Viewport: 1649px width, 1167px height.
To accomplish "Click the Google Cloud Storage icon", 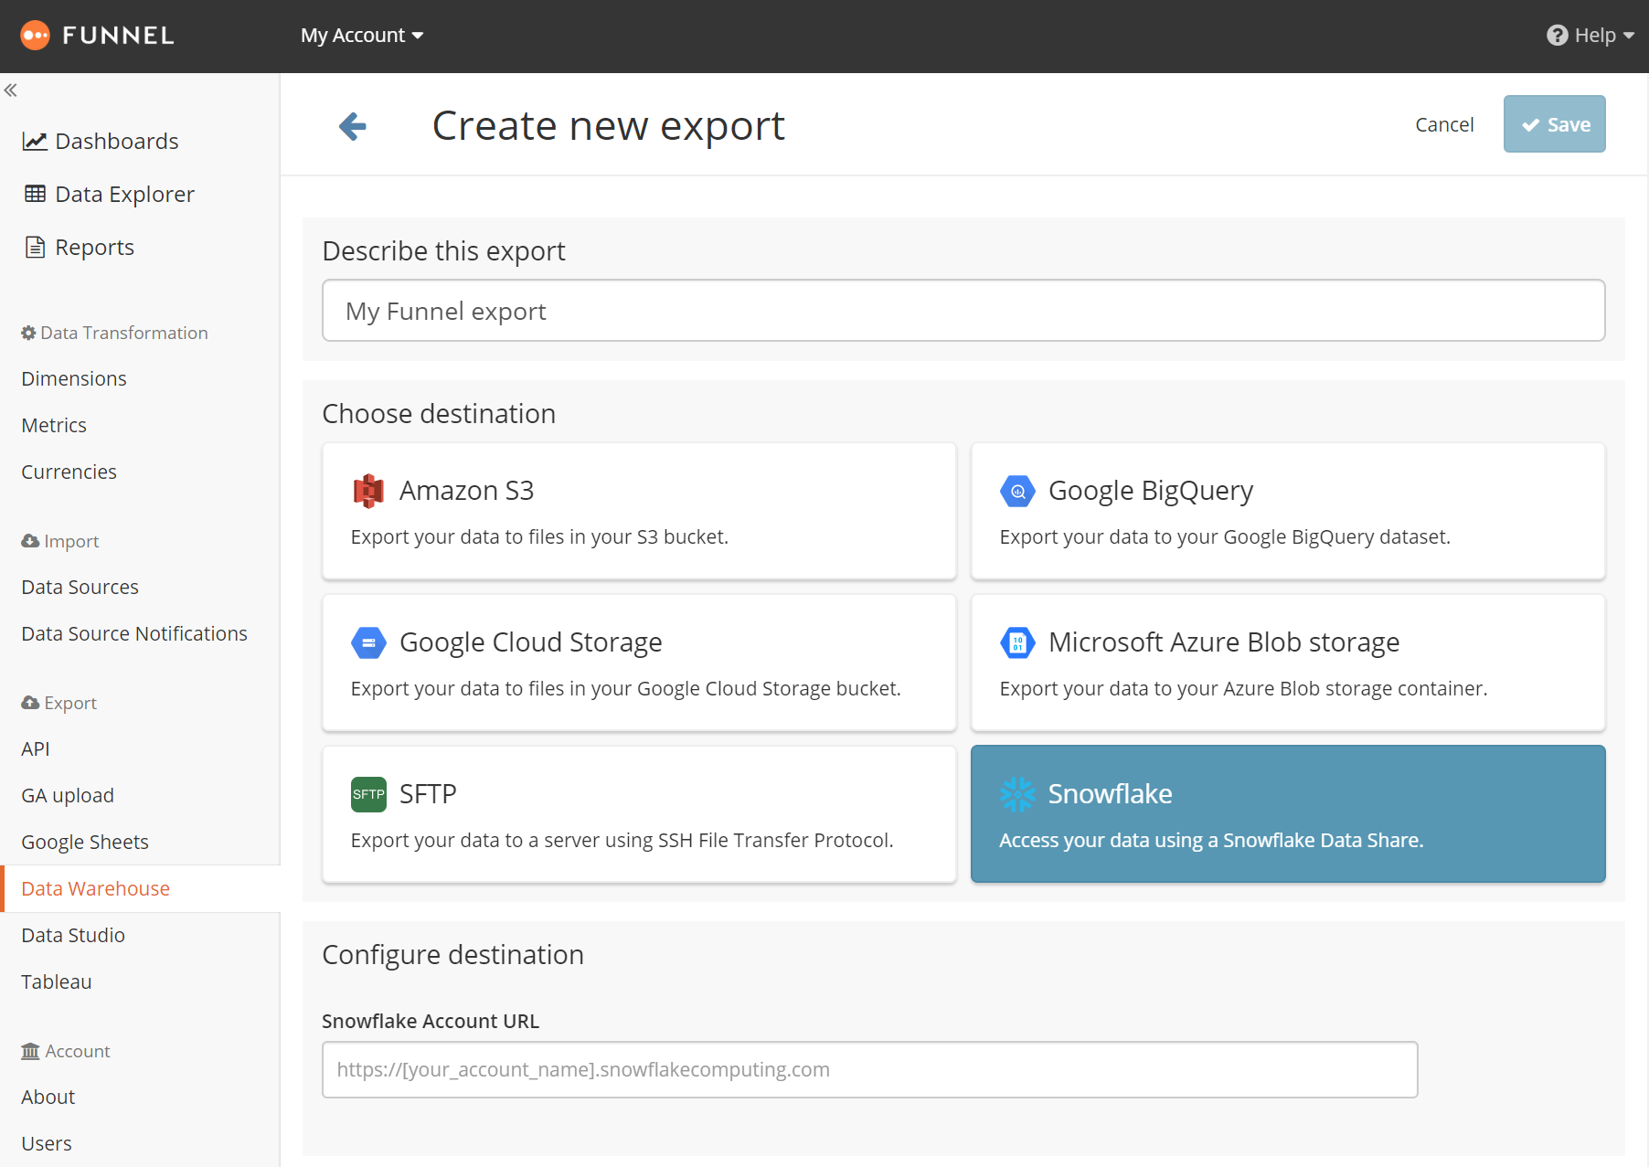I will click(x=368, y=642).
